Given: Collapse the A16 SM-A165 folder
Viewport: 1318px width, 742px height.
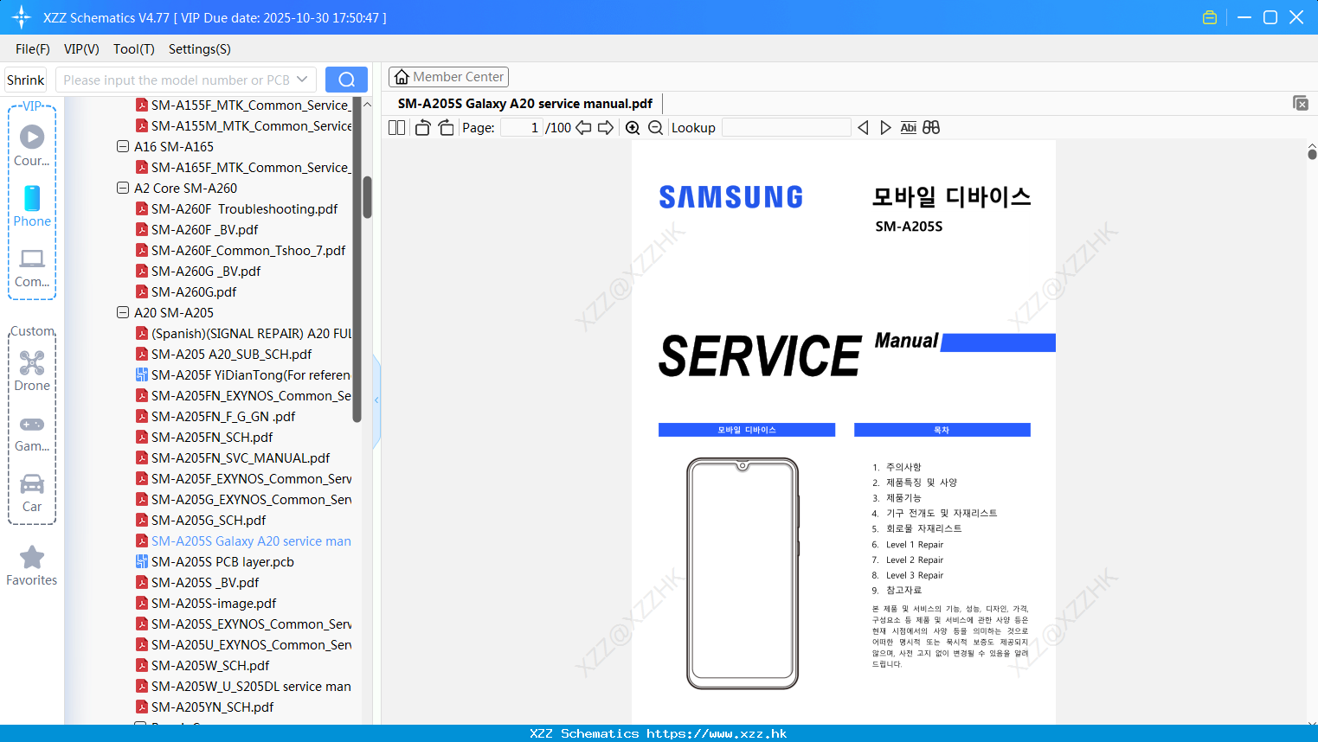Looking at the screenshot, I should 123,147.
